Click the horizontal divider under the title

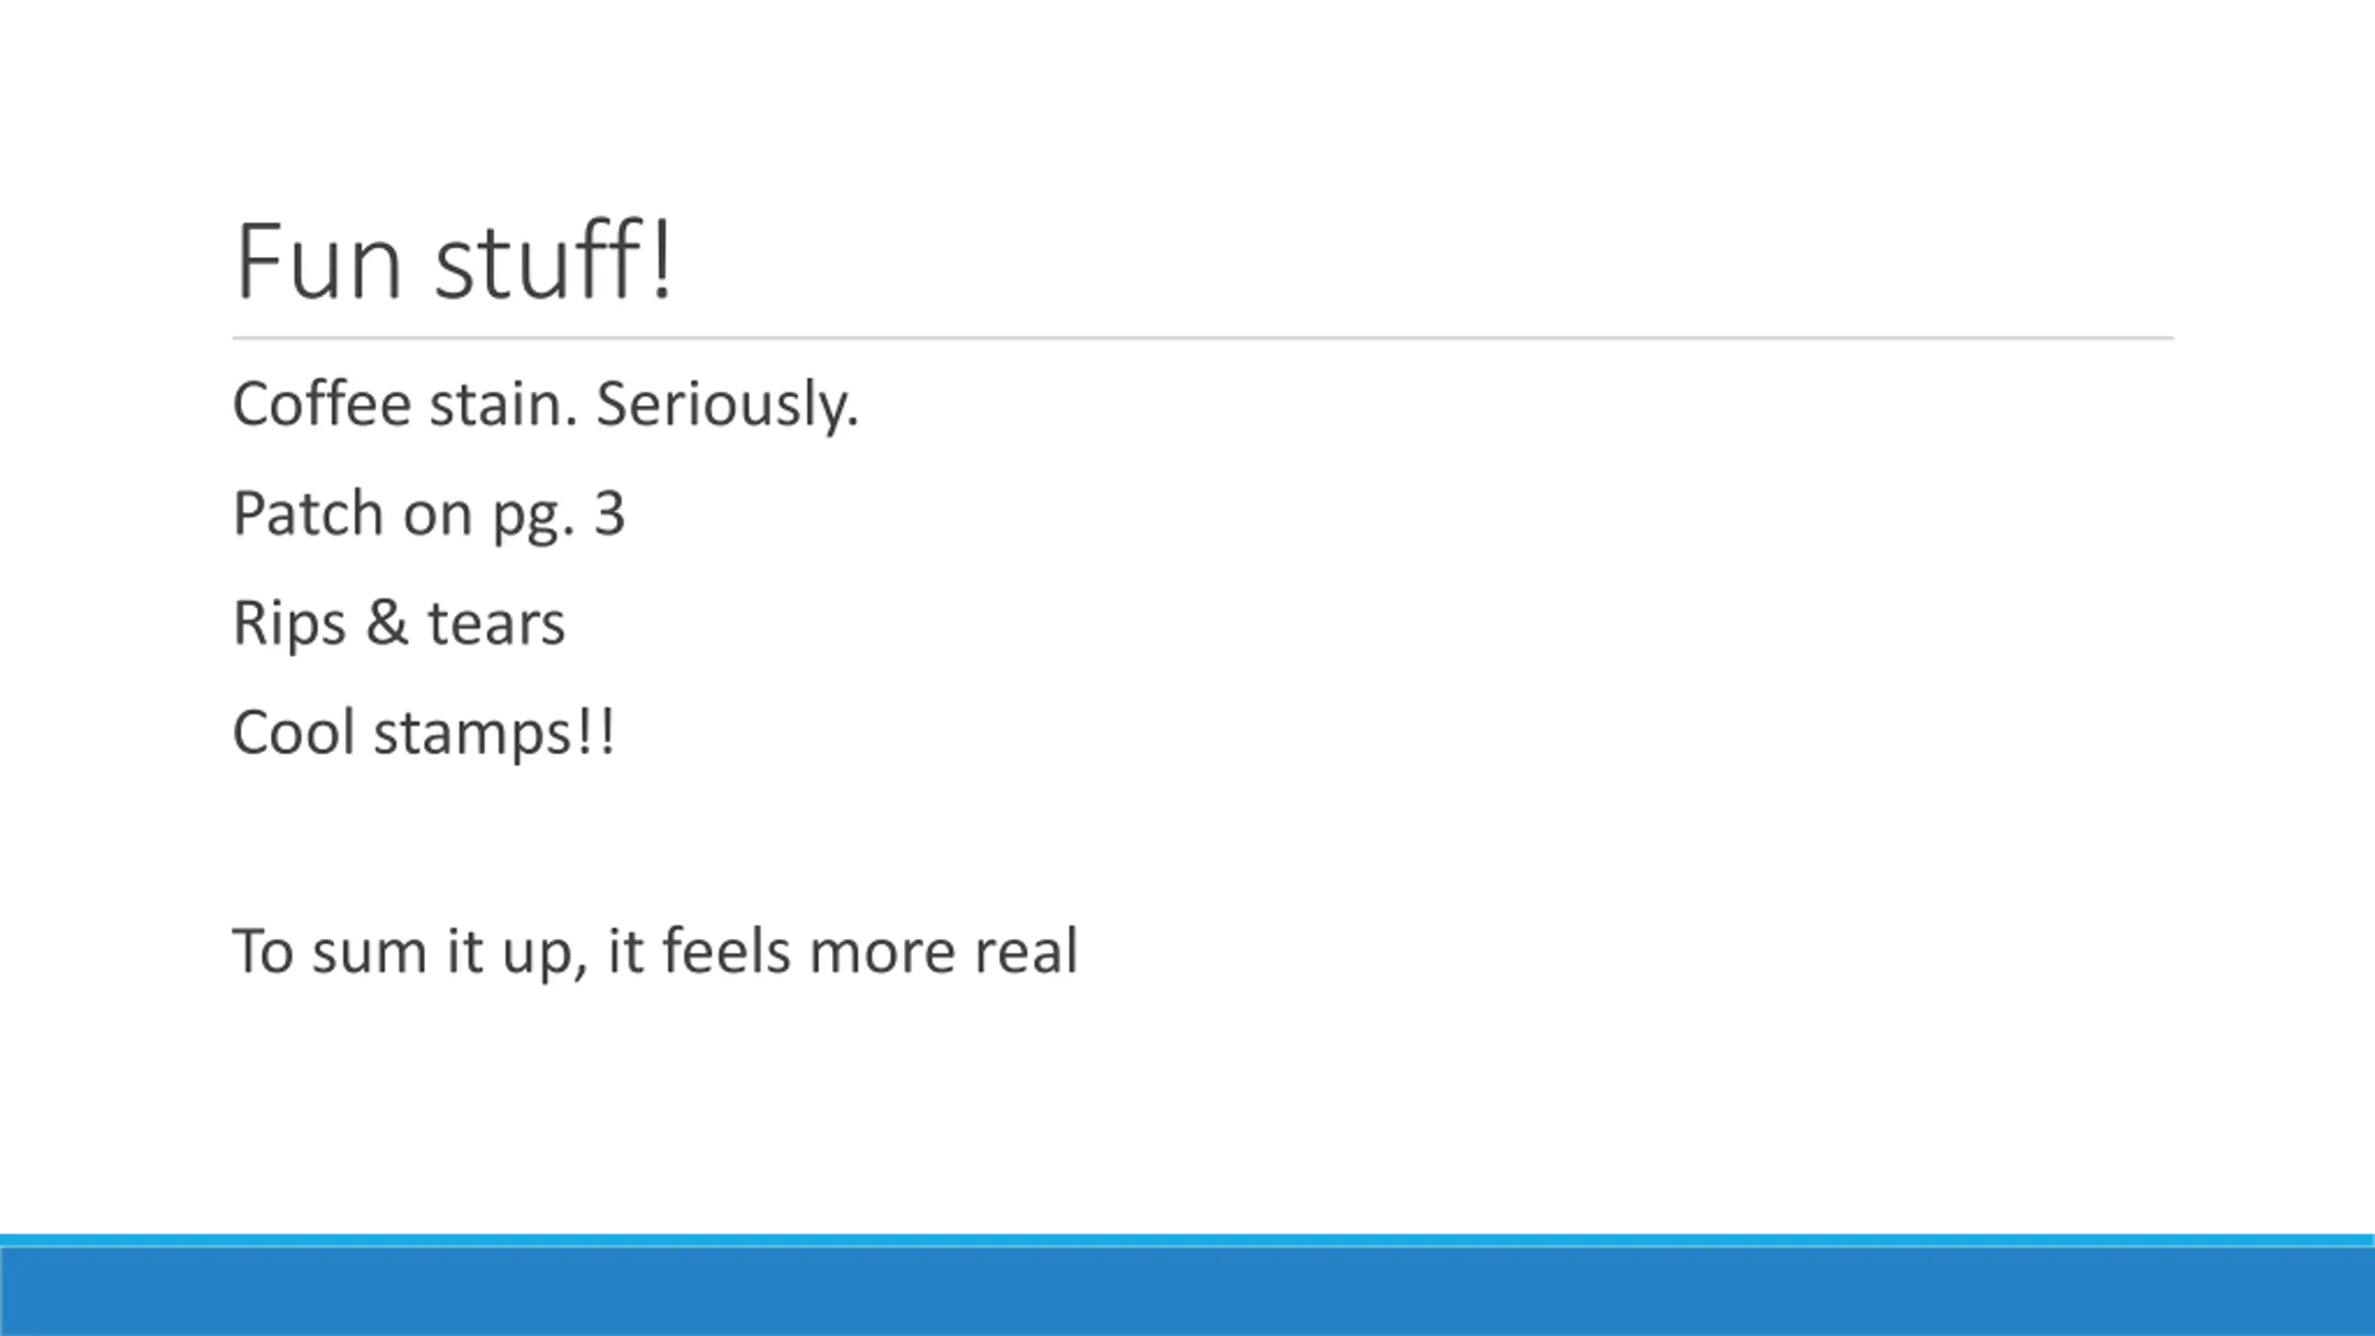1202,339
